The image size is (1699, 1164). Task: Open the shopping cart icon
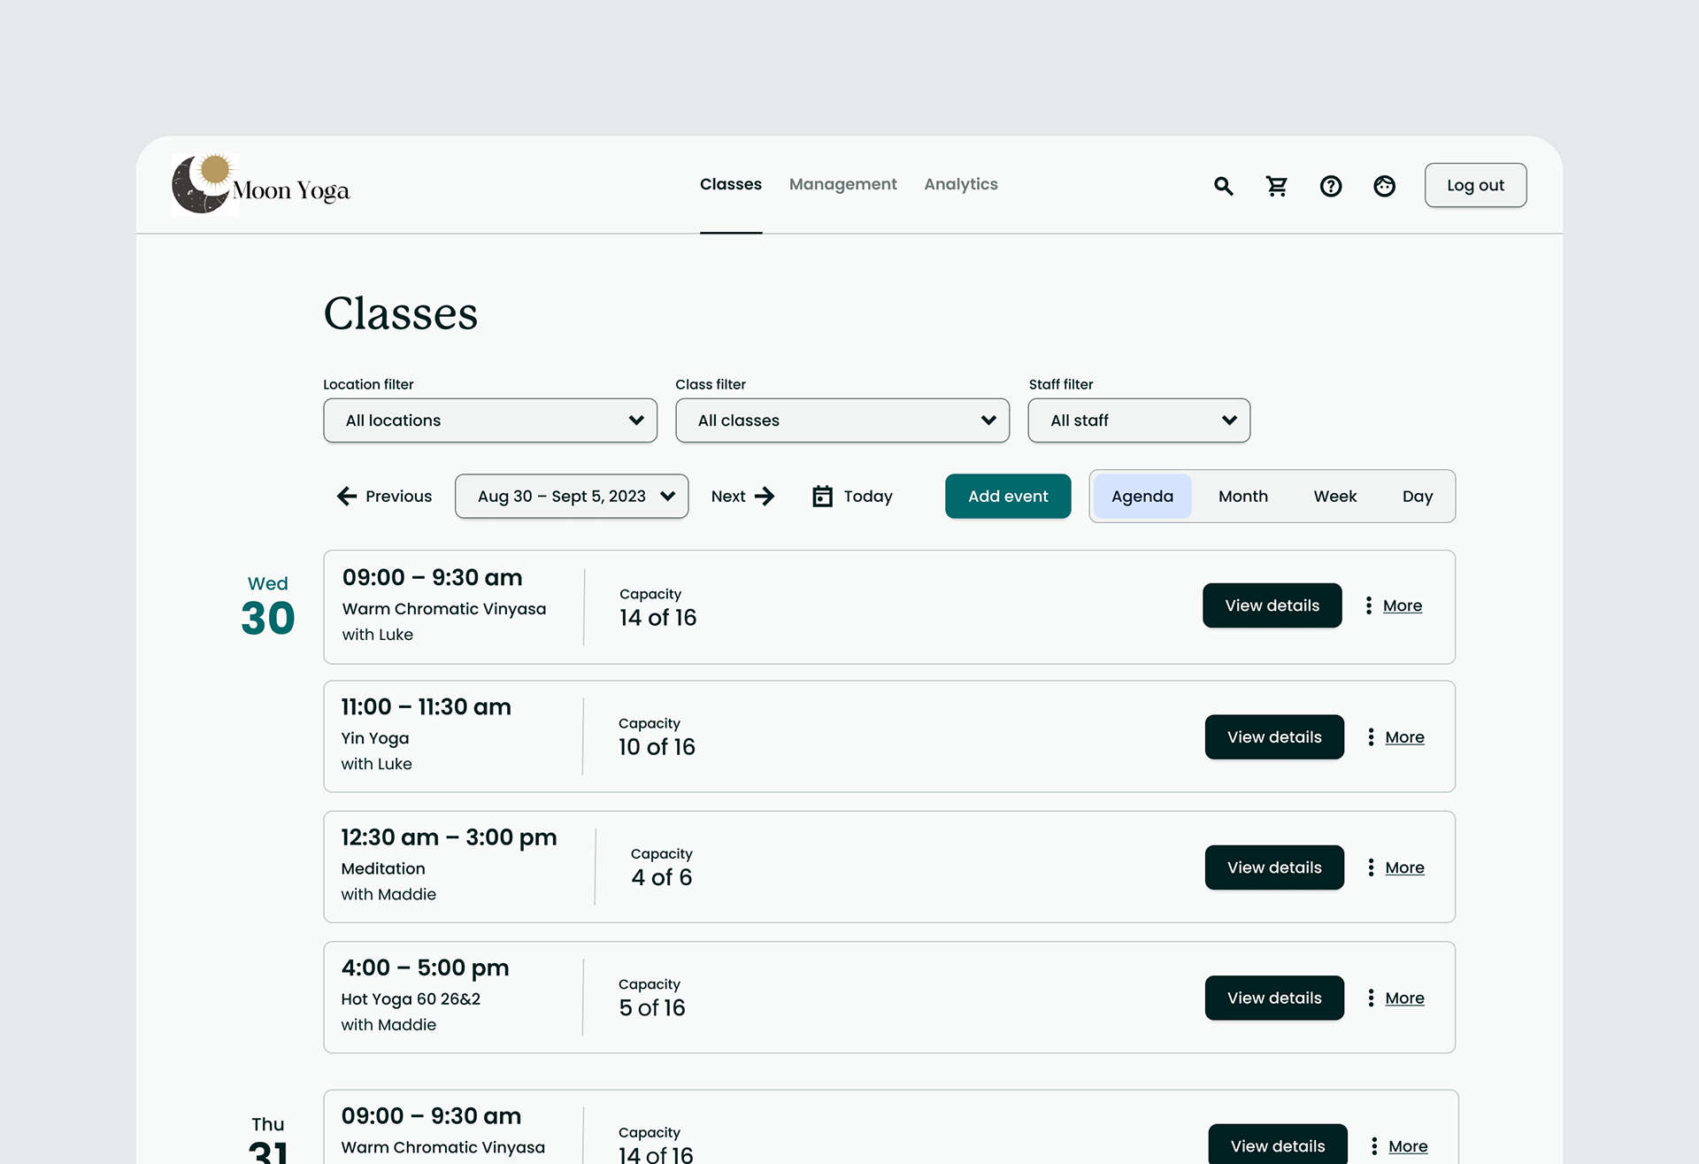1277,186
